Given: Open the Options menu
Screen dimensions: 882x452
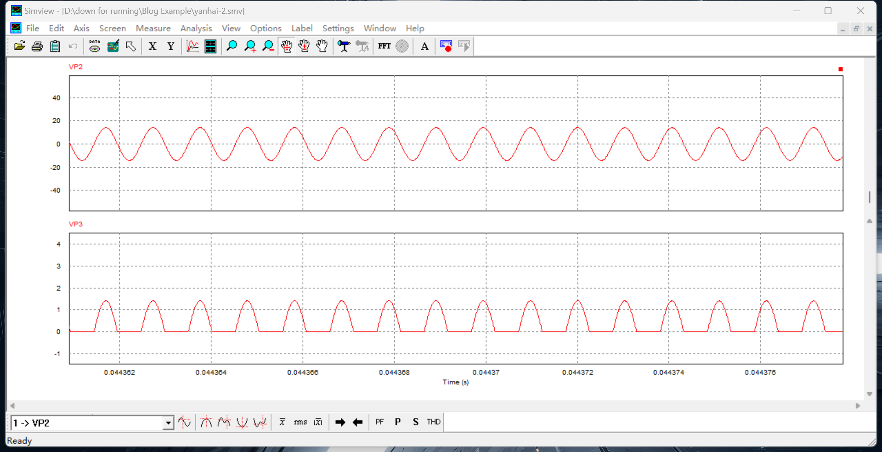Looking at the screenshot, I should tap(266, 29).
